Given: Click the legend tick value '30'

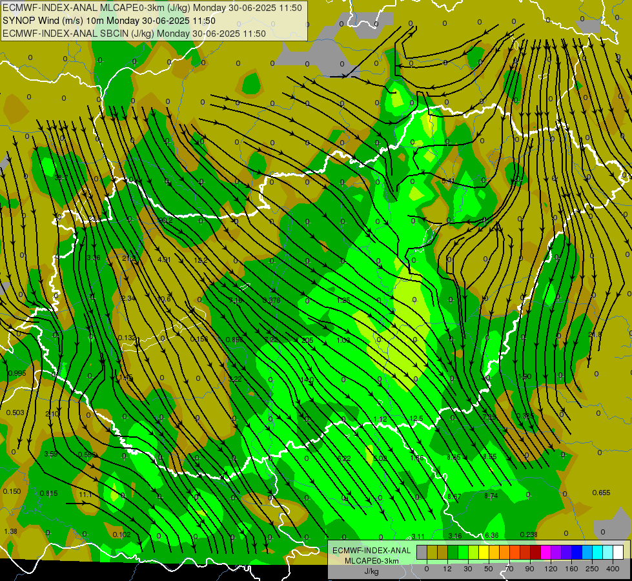Looking at the screenshot, I should (x=468, y=569).
